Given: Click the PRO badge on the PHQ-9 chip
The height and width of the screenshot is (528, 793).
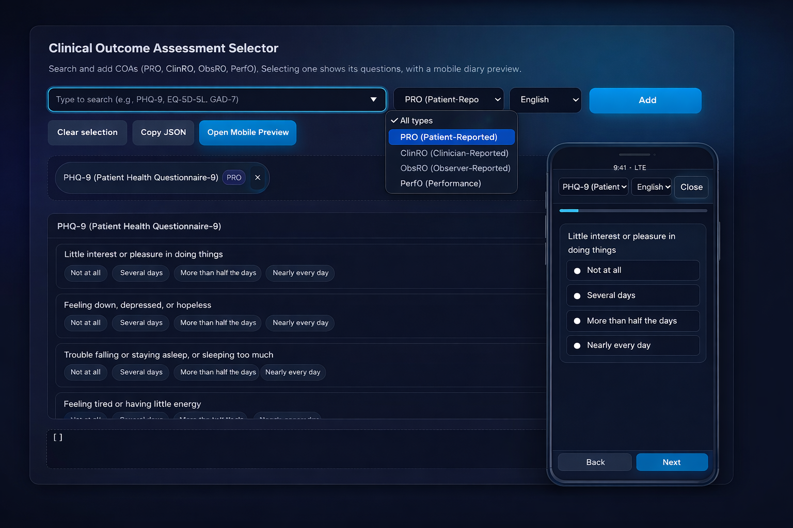Looking at the screenshot, I should point(233,177).
